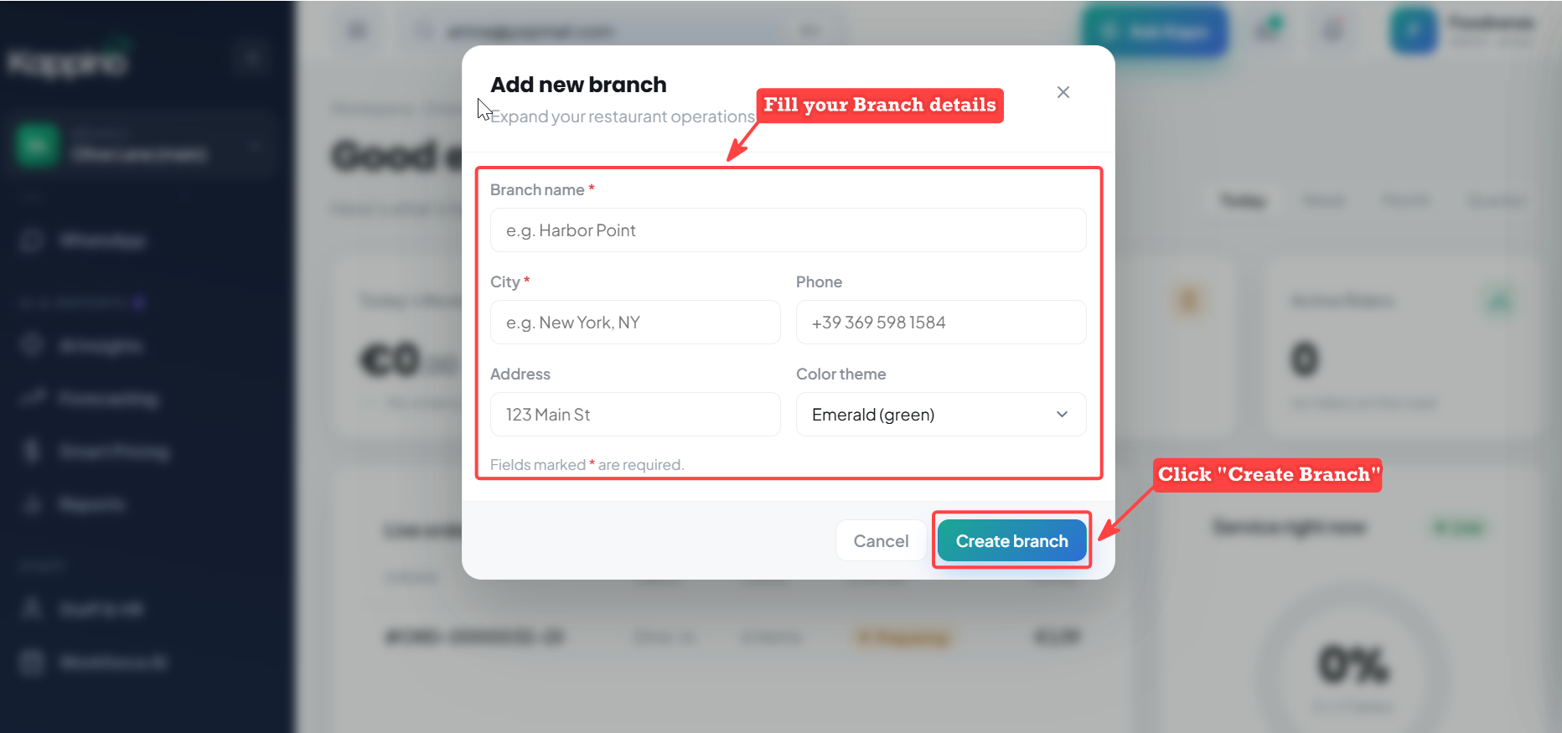
Task: Select the Address input box
Action: tap(635, 415)
